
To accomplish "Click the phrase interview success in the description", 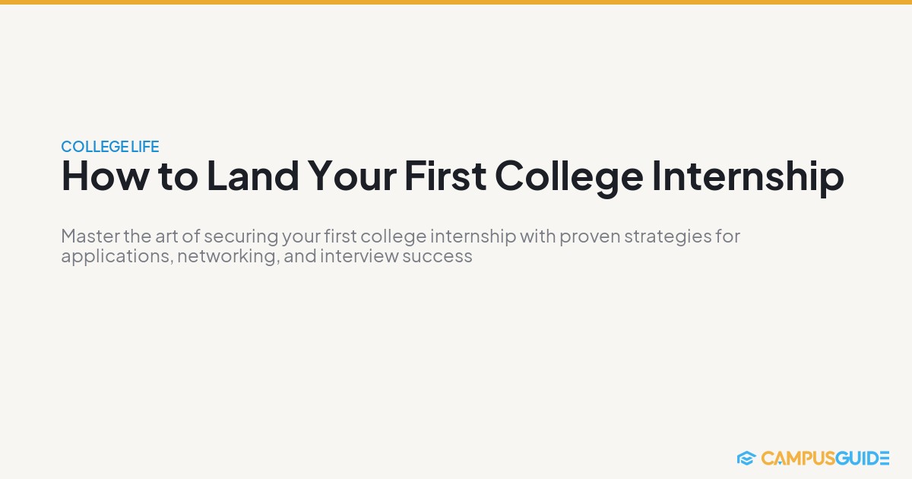I will [396, 256].
